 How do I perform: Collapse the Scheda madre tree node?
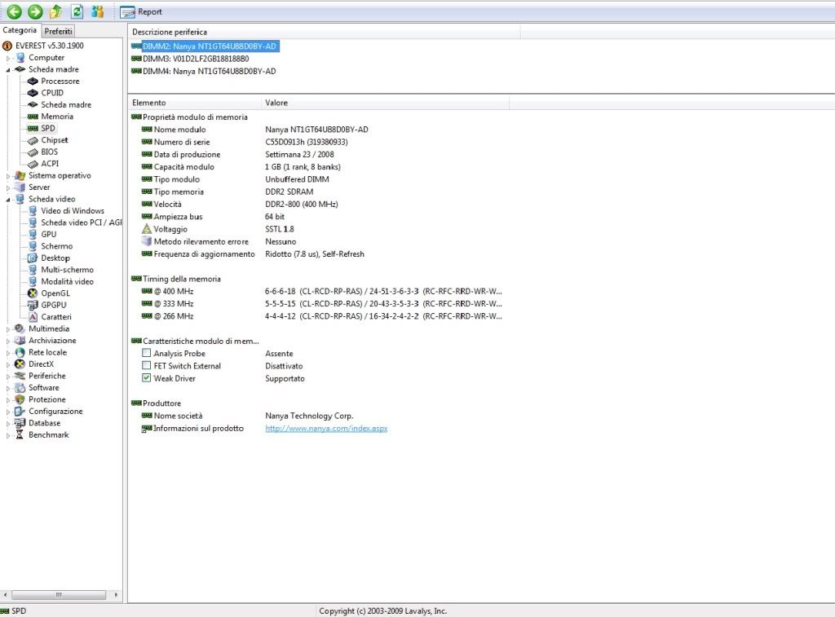8,70
